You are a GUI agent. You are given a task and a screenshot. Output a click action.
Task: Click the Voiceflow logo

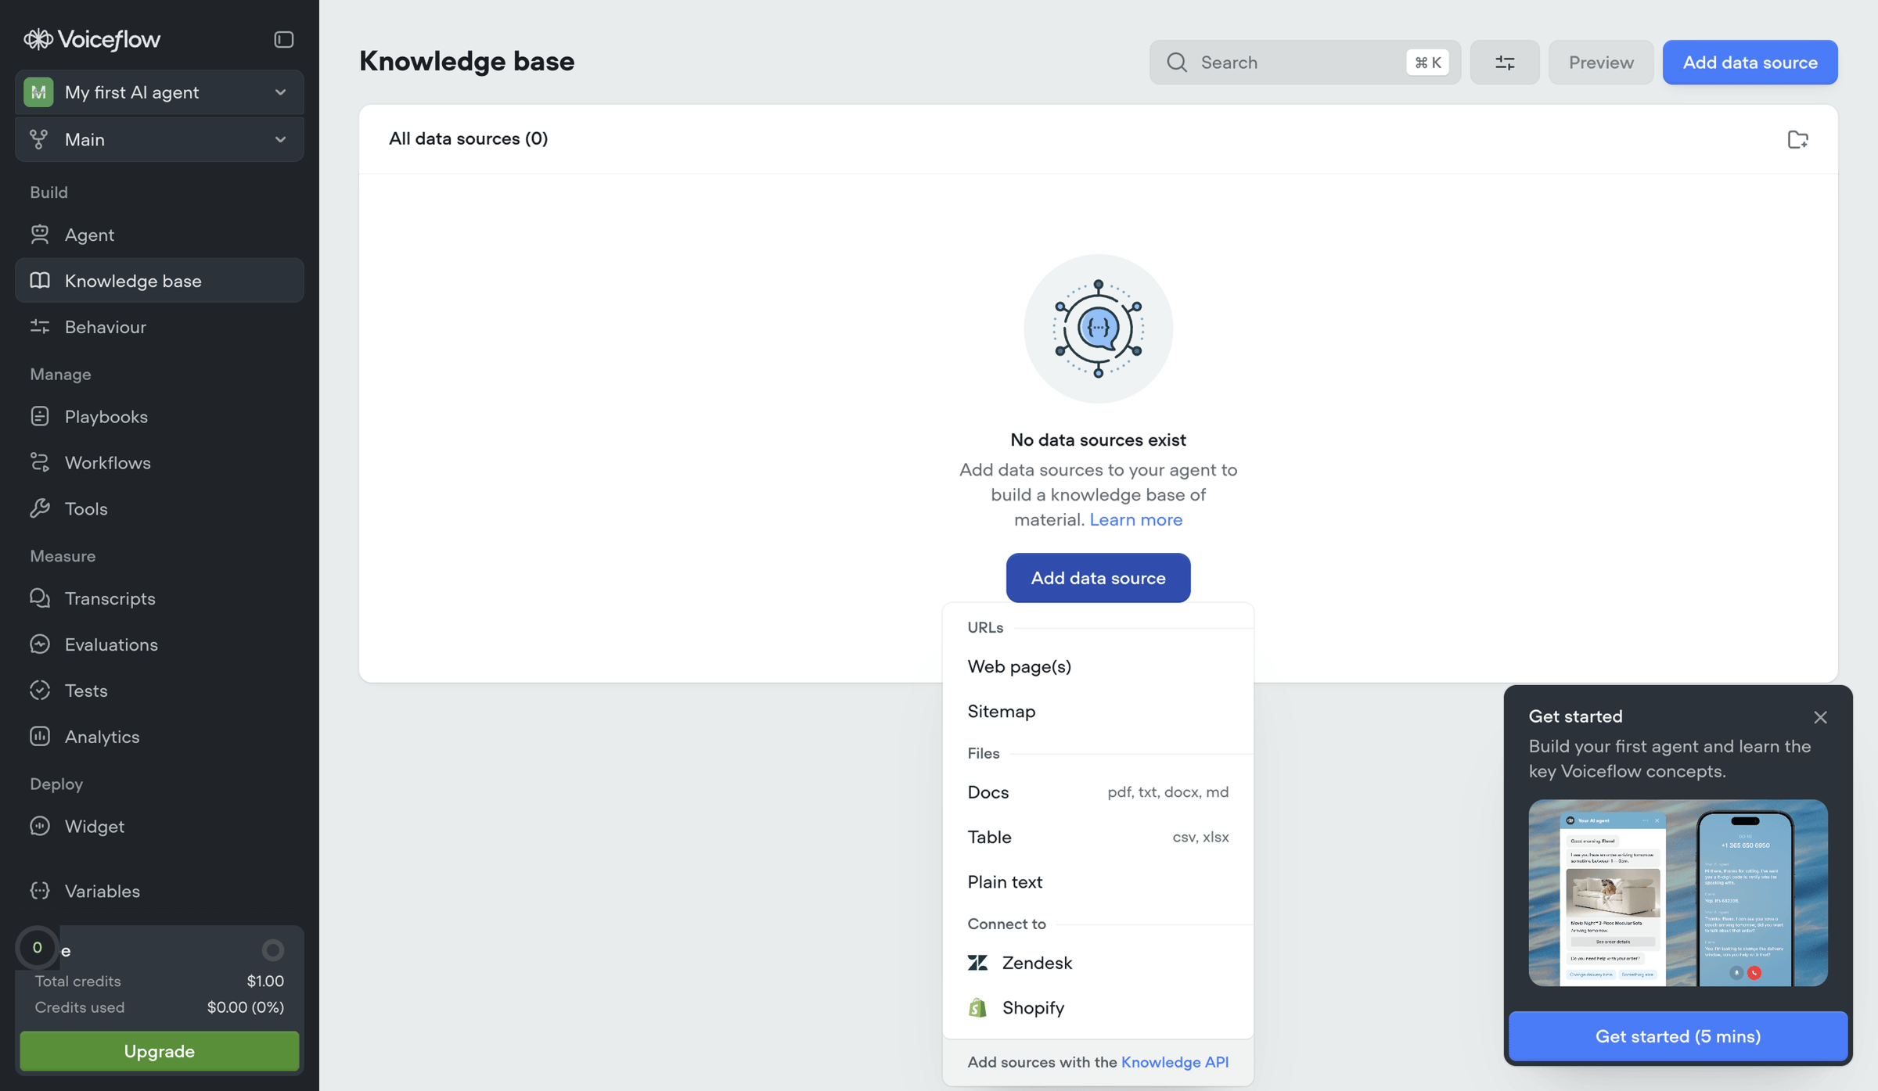point(92,39)
